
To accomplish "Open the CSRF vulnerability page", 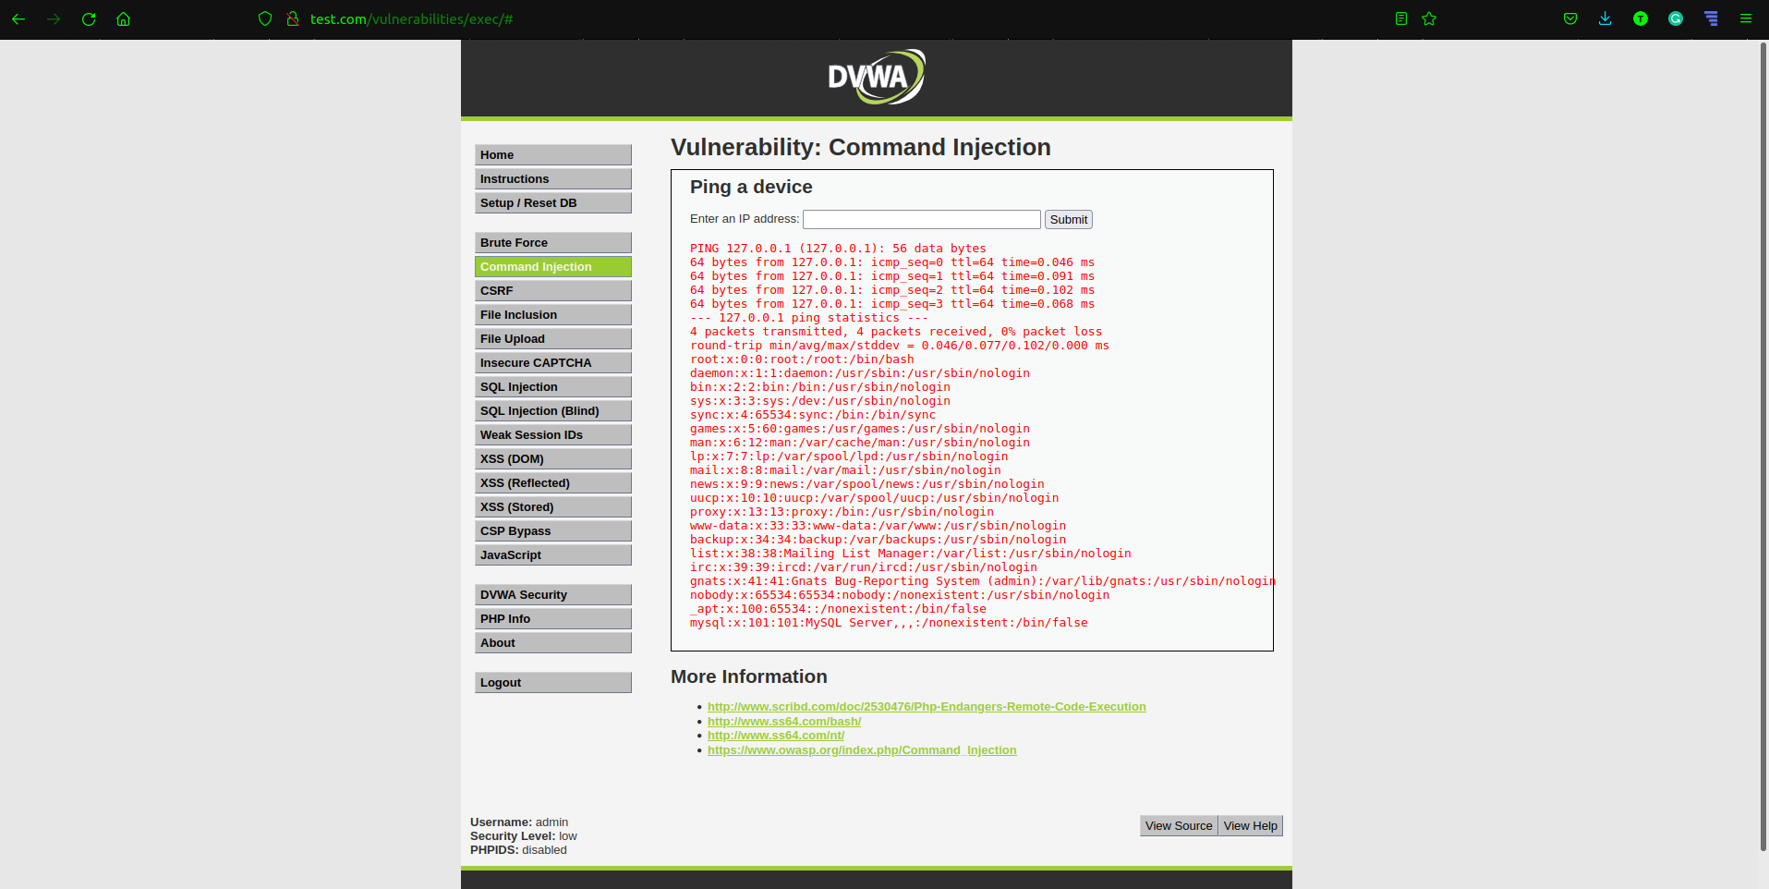I will tap(553, 290).
